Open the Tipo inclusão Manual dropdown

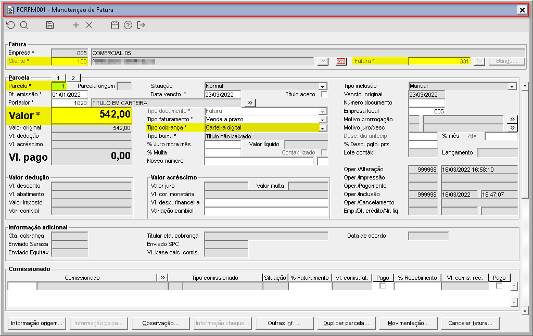click(x=512, y=86)
